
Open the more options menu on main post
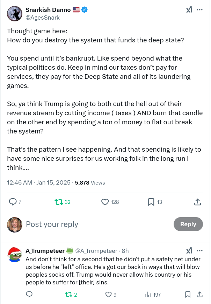point(200,10)
